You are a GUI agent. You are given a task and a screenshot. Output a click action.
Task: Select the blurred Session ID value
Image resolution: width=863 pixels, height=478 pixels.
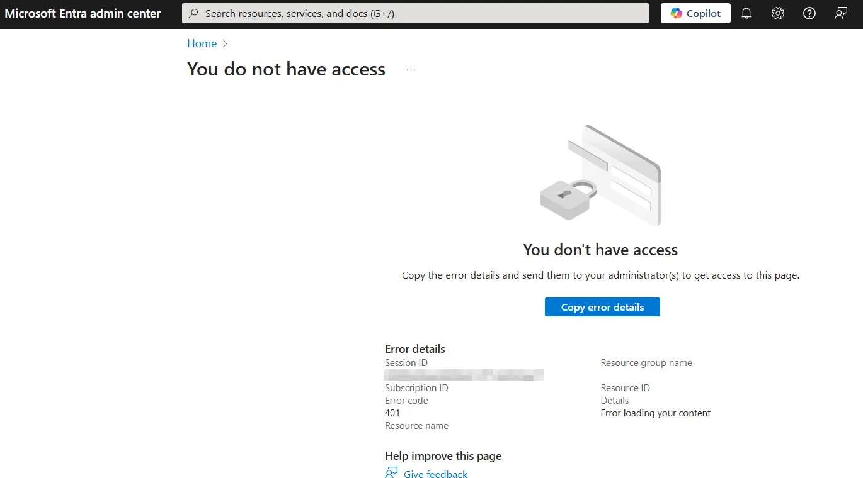point(464,375)
